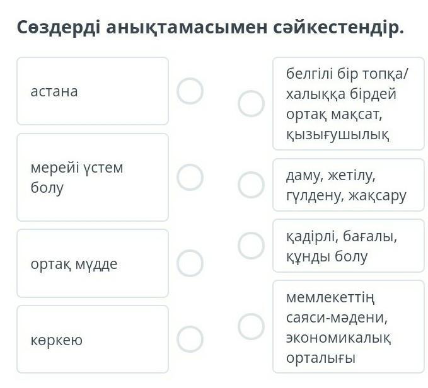
Task: Choose the 'ортақ мүдде' word card
Action: point(93,263)
